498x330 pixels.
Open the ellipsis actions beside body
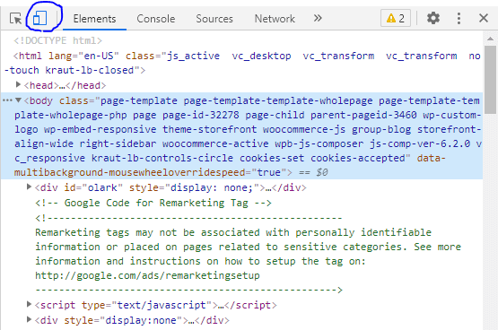tap(7, 100)
